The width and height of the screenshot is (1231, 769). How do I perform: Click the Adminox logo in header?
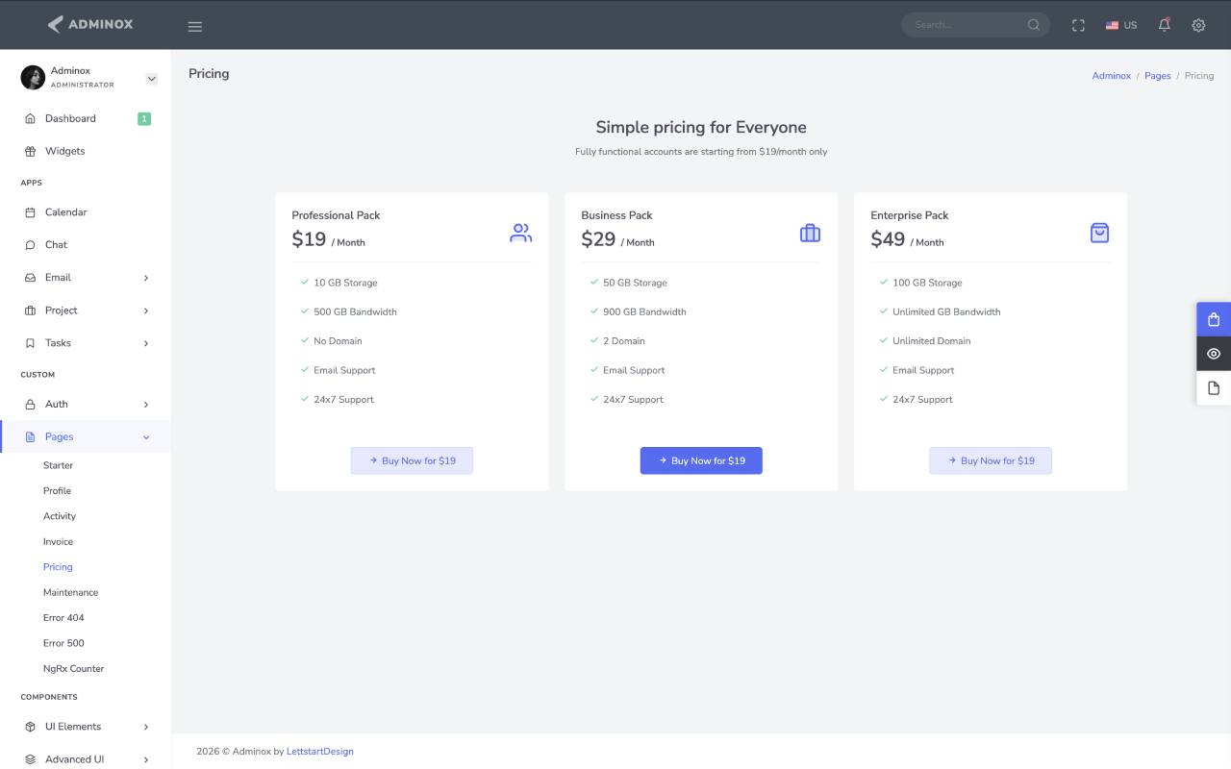(90, 24)
